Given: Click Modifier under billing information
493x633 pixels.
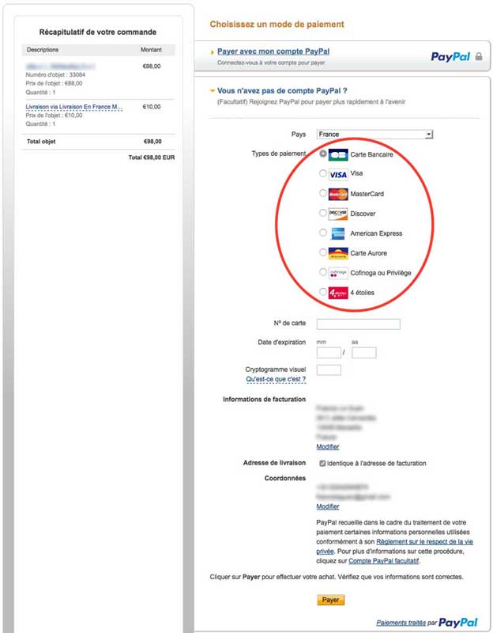Looking at the screenshot, I should click(x=327, y=446).
